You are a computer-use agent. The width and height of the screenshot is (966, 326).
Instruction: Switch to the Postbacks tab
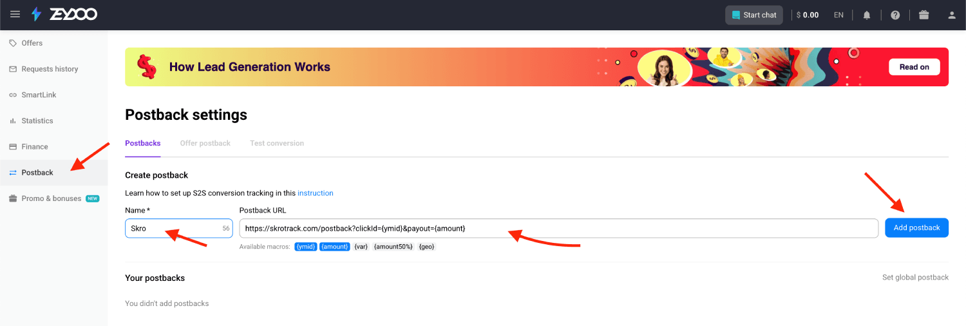point(143,143)
